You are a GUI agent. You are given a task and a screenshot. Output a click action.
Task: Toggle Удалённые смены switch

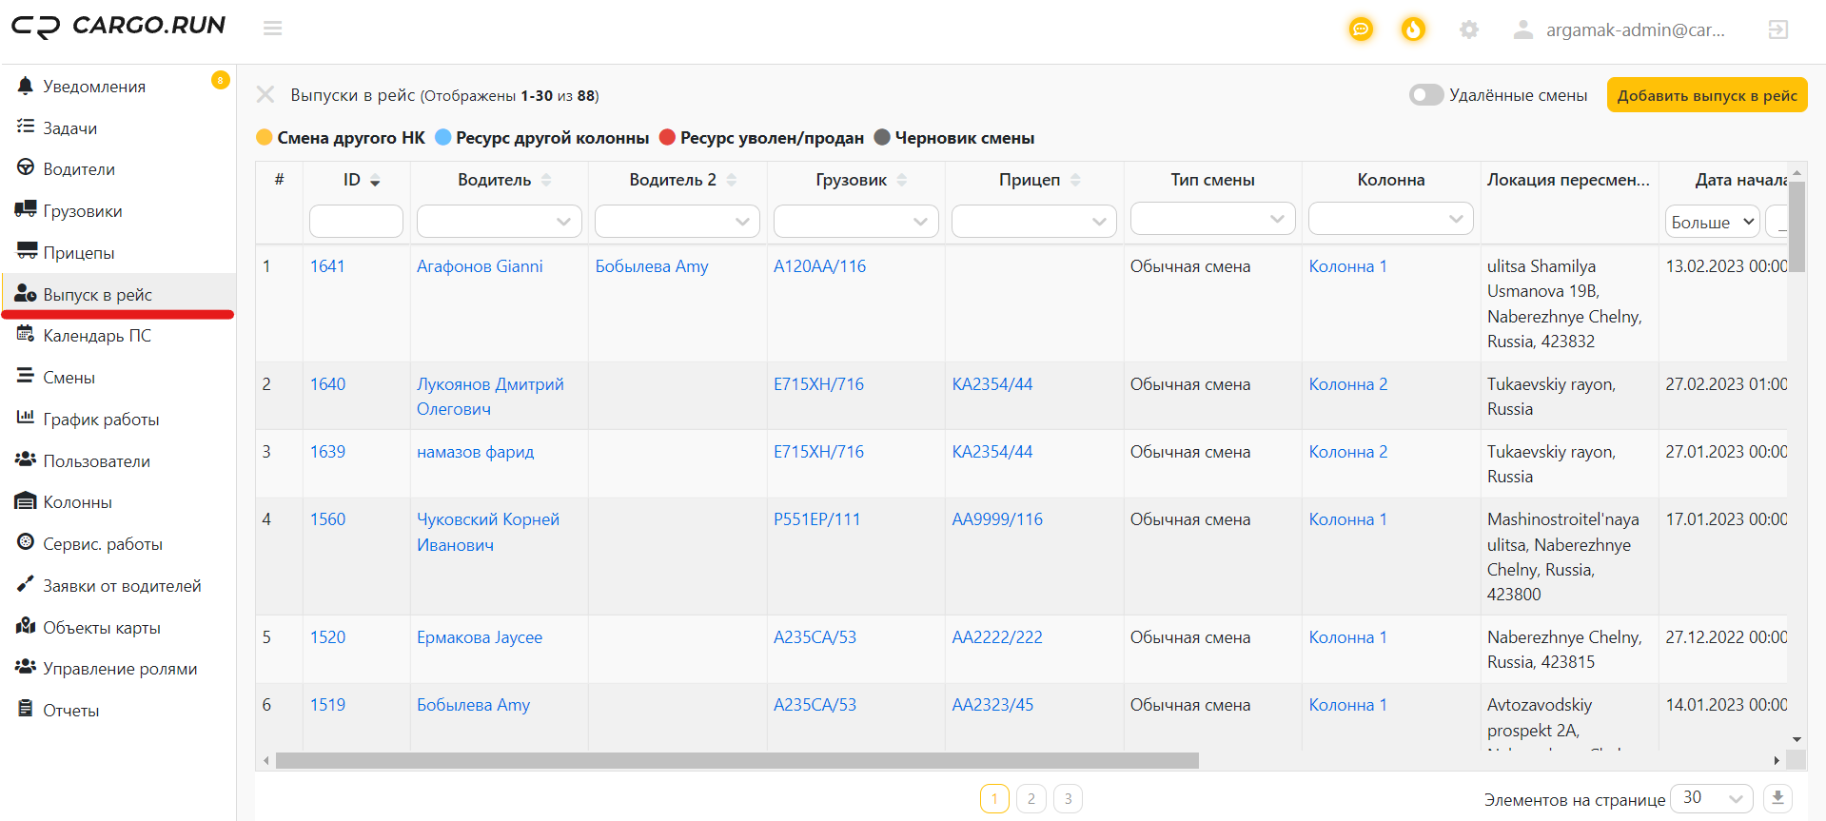point(1426,95)
